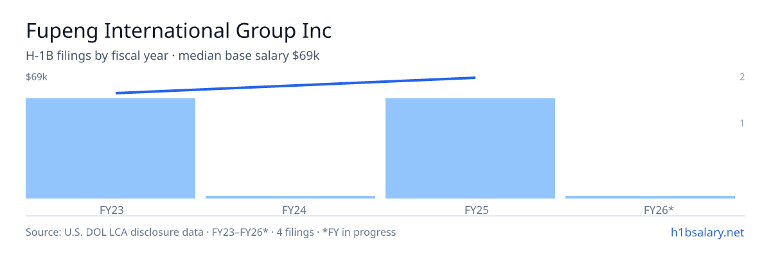Click the right axis value 2
This screenshot has width=771, height=257.
[x=742, y=77]
